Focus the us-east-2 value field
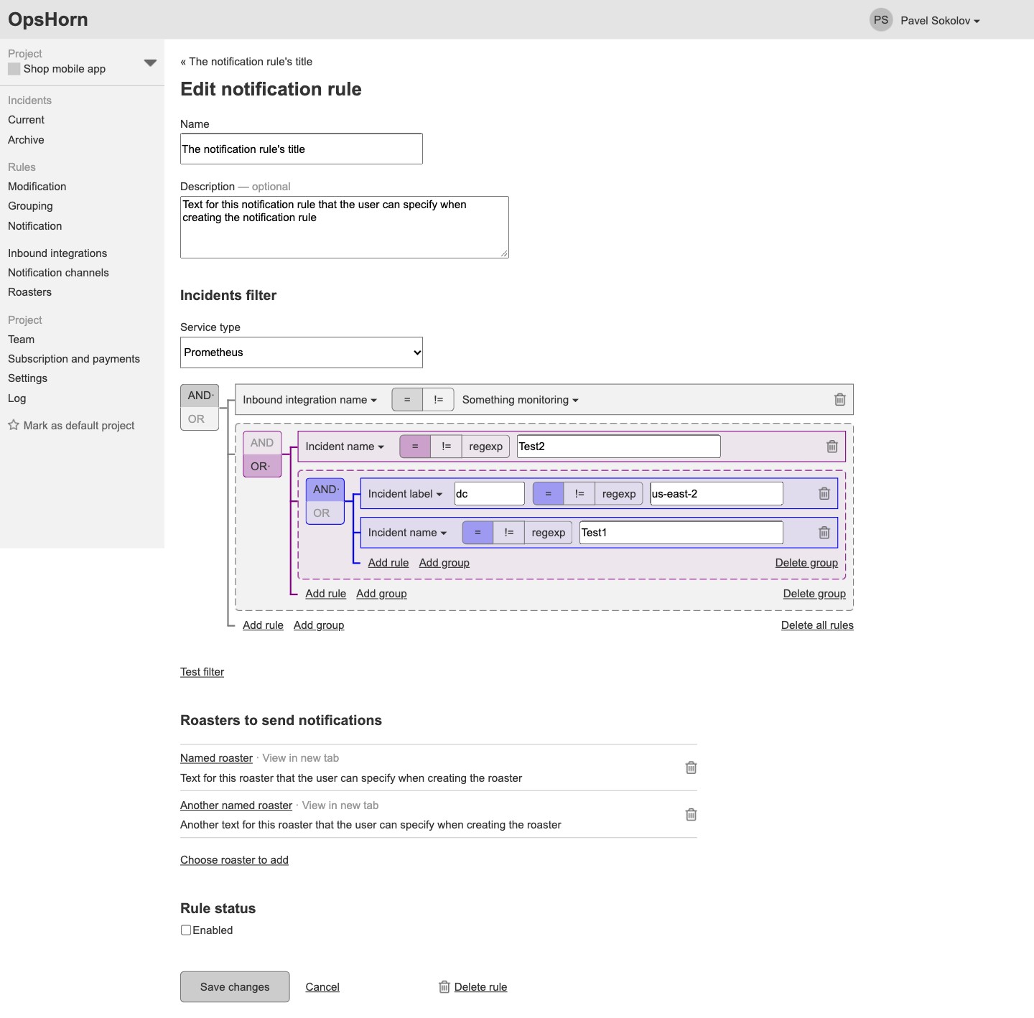The height and width of the screenshot is (1018, 1034). (717, 494)
